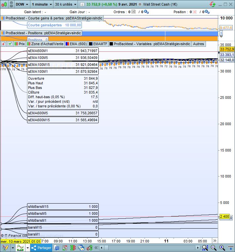Click the ruler with down arrow icon
The image size is (235, 252).
[x=231, y=248]
